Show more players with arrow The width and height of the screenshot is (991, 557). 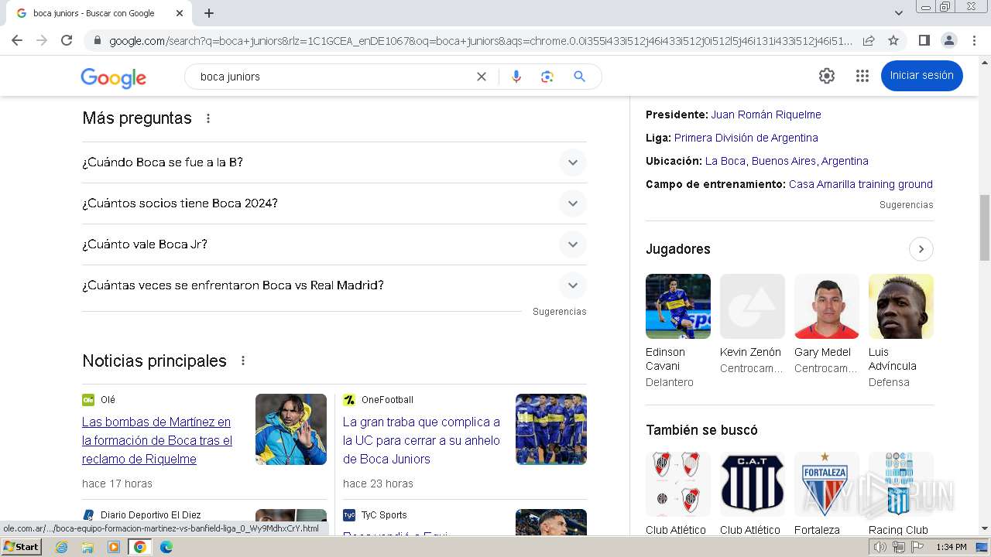click(x=921, y=249)
